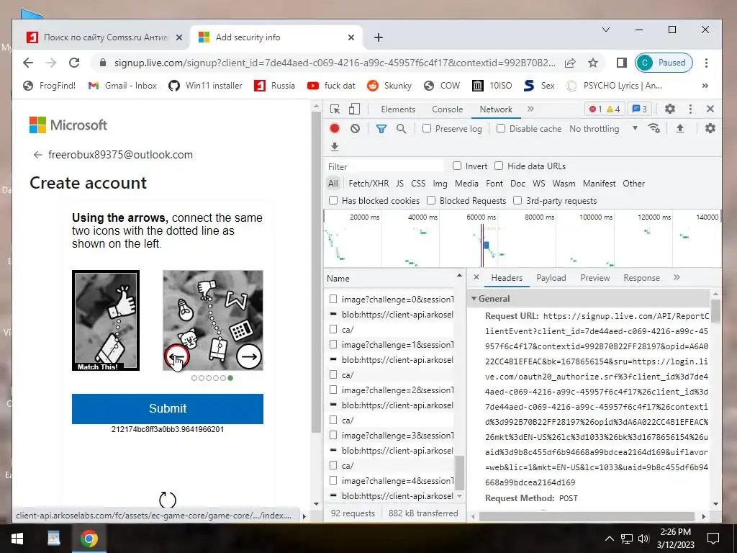This screenshot has width=737, height=553.
Task: Check Has blocked cookies
Action: 333,200
